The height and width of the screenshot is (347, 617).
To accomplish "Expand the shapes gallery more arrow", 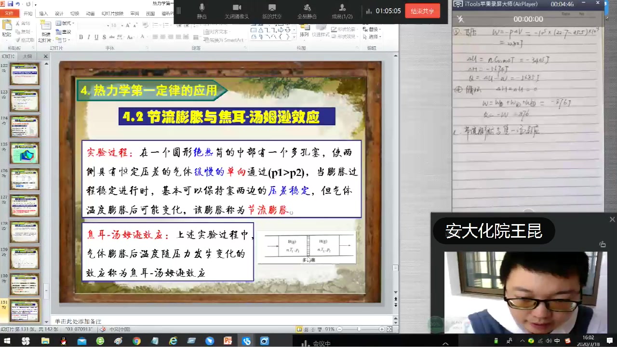I will tap(294, 37).
